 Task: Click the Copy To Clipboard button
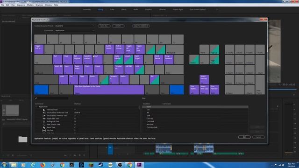(x=141, y=26)
